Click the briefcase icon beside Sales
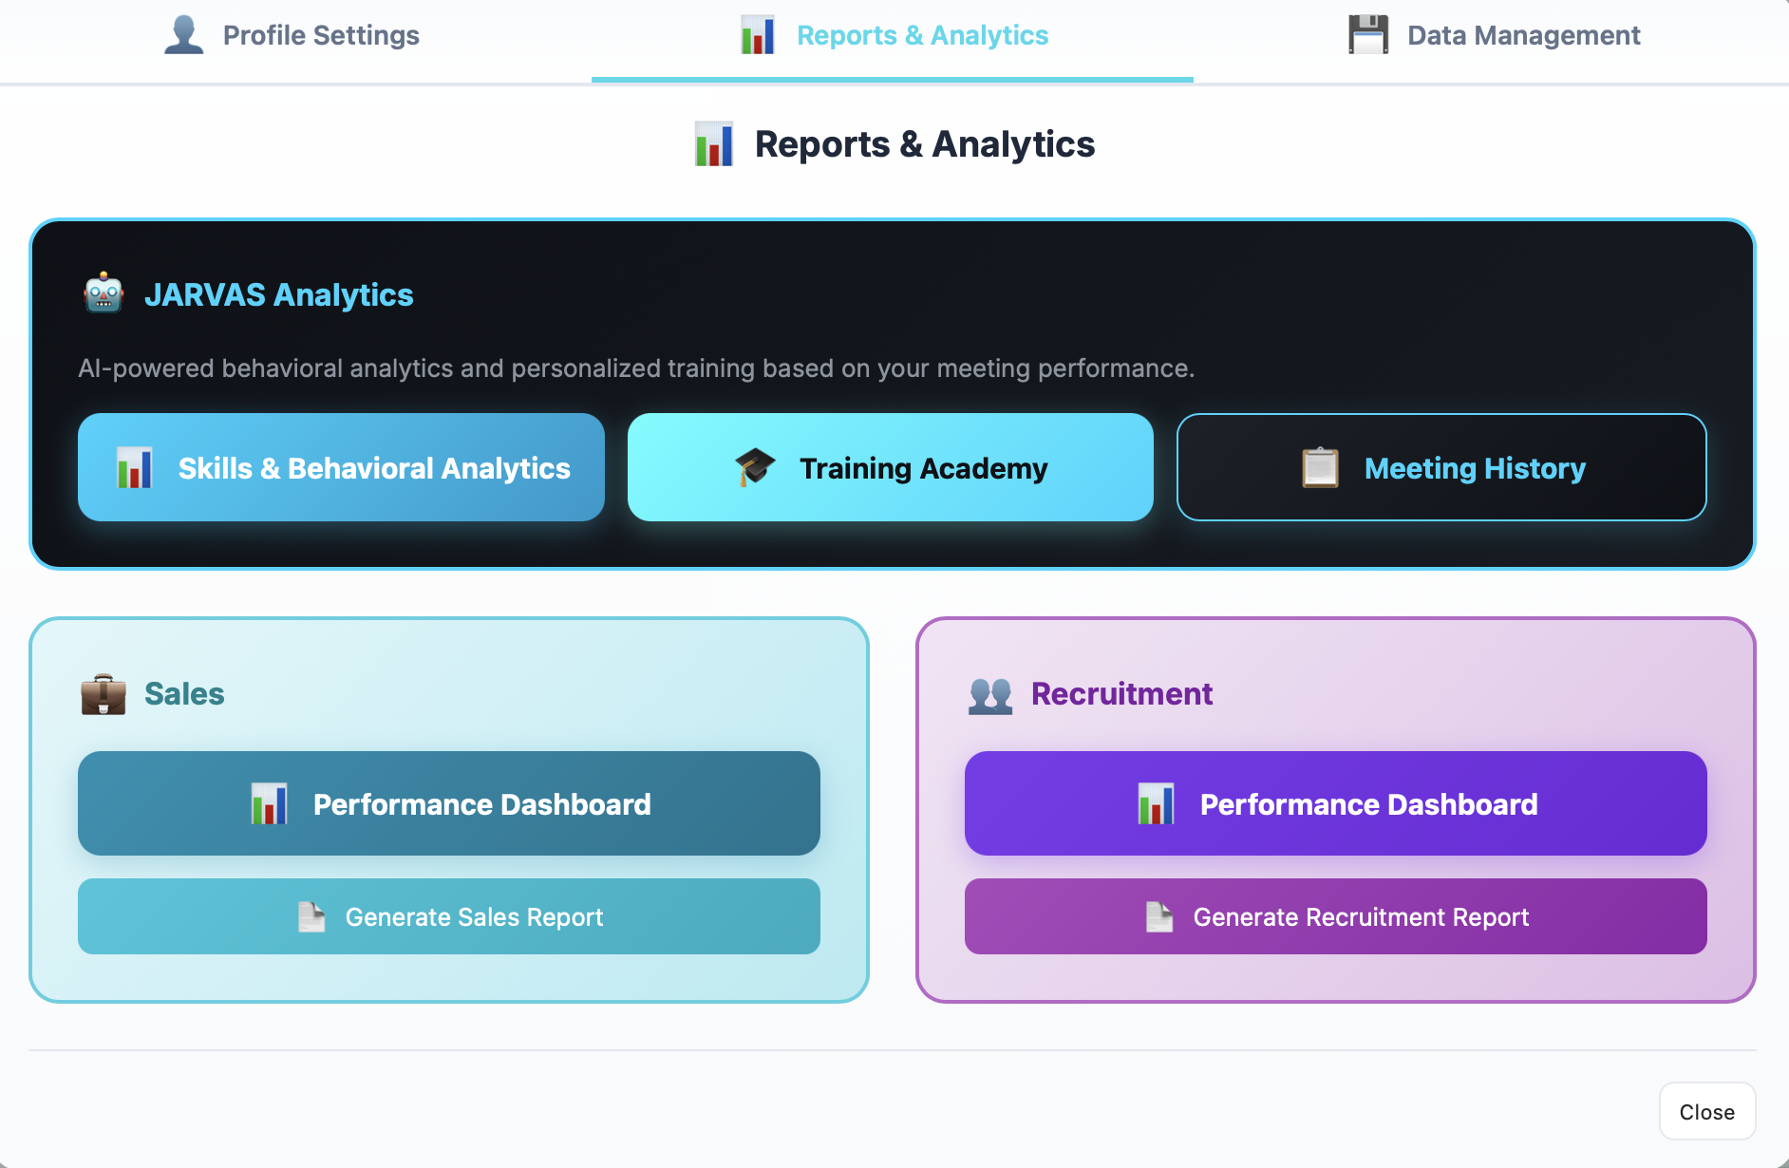This screenshot has height=1168, width=1789. pos(104,694)
